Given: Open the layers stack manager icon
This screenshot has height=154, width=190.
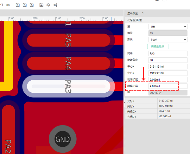Looking at the screenshot, I should (x=48, y=5).
